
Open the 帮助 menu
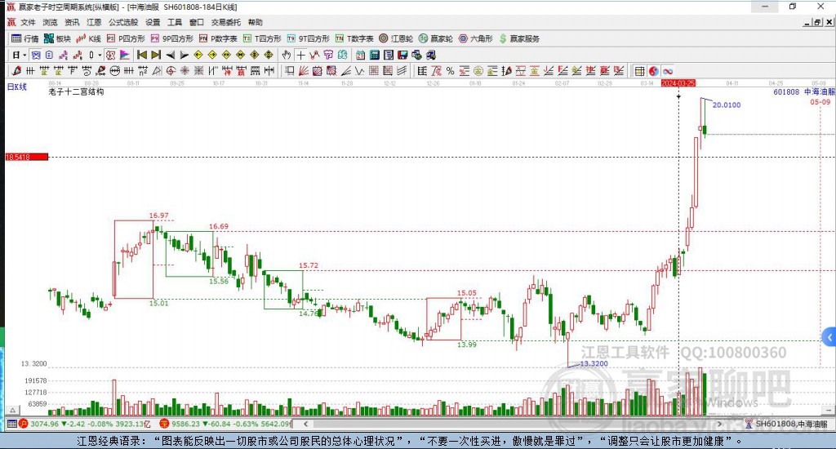click(x=255, y=22)
